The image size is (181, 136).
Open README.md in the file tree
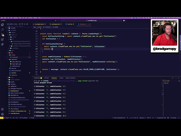point(14,95)
